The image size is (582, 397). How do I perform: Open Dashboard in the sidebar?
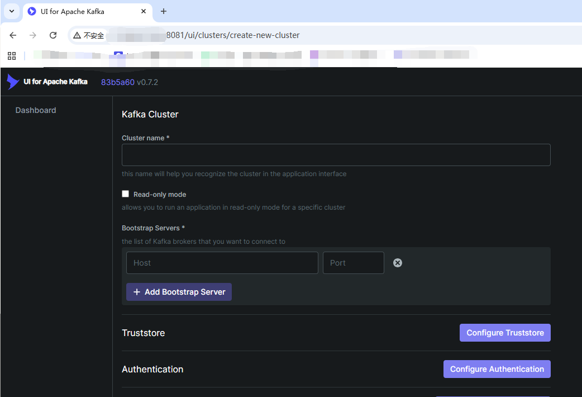[36, 110]
